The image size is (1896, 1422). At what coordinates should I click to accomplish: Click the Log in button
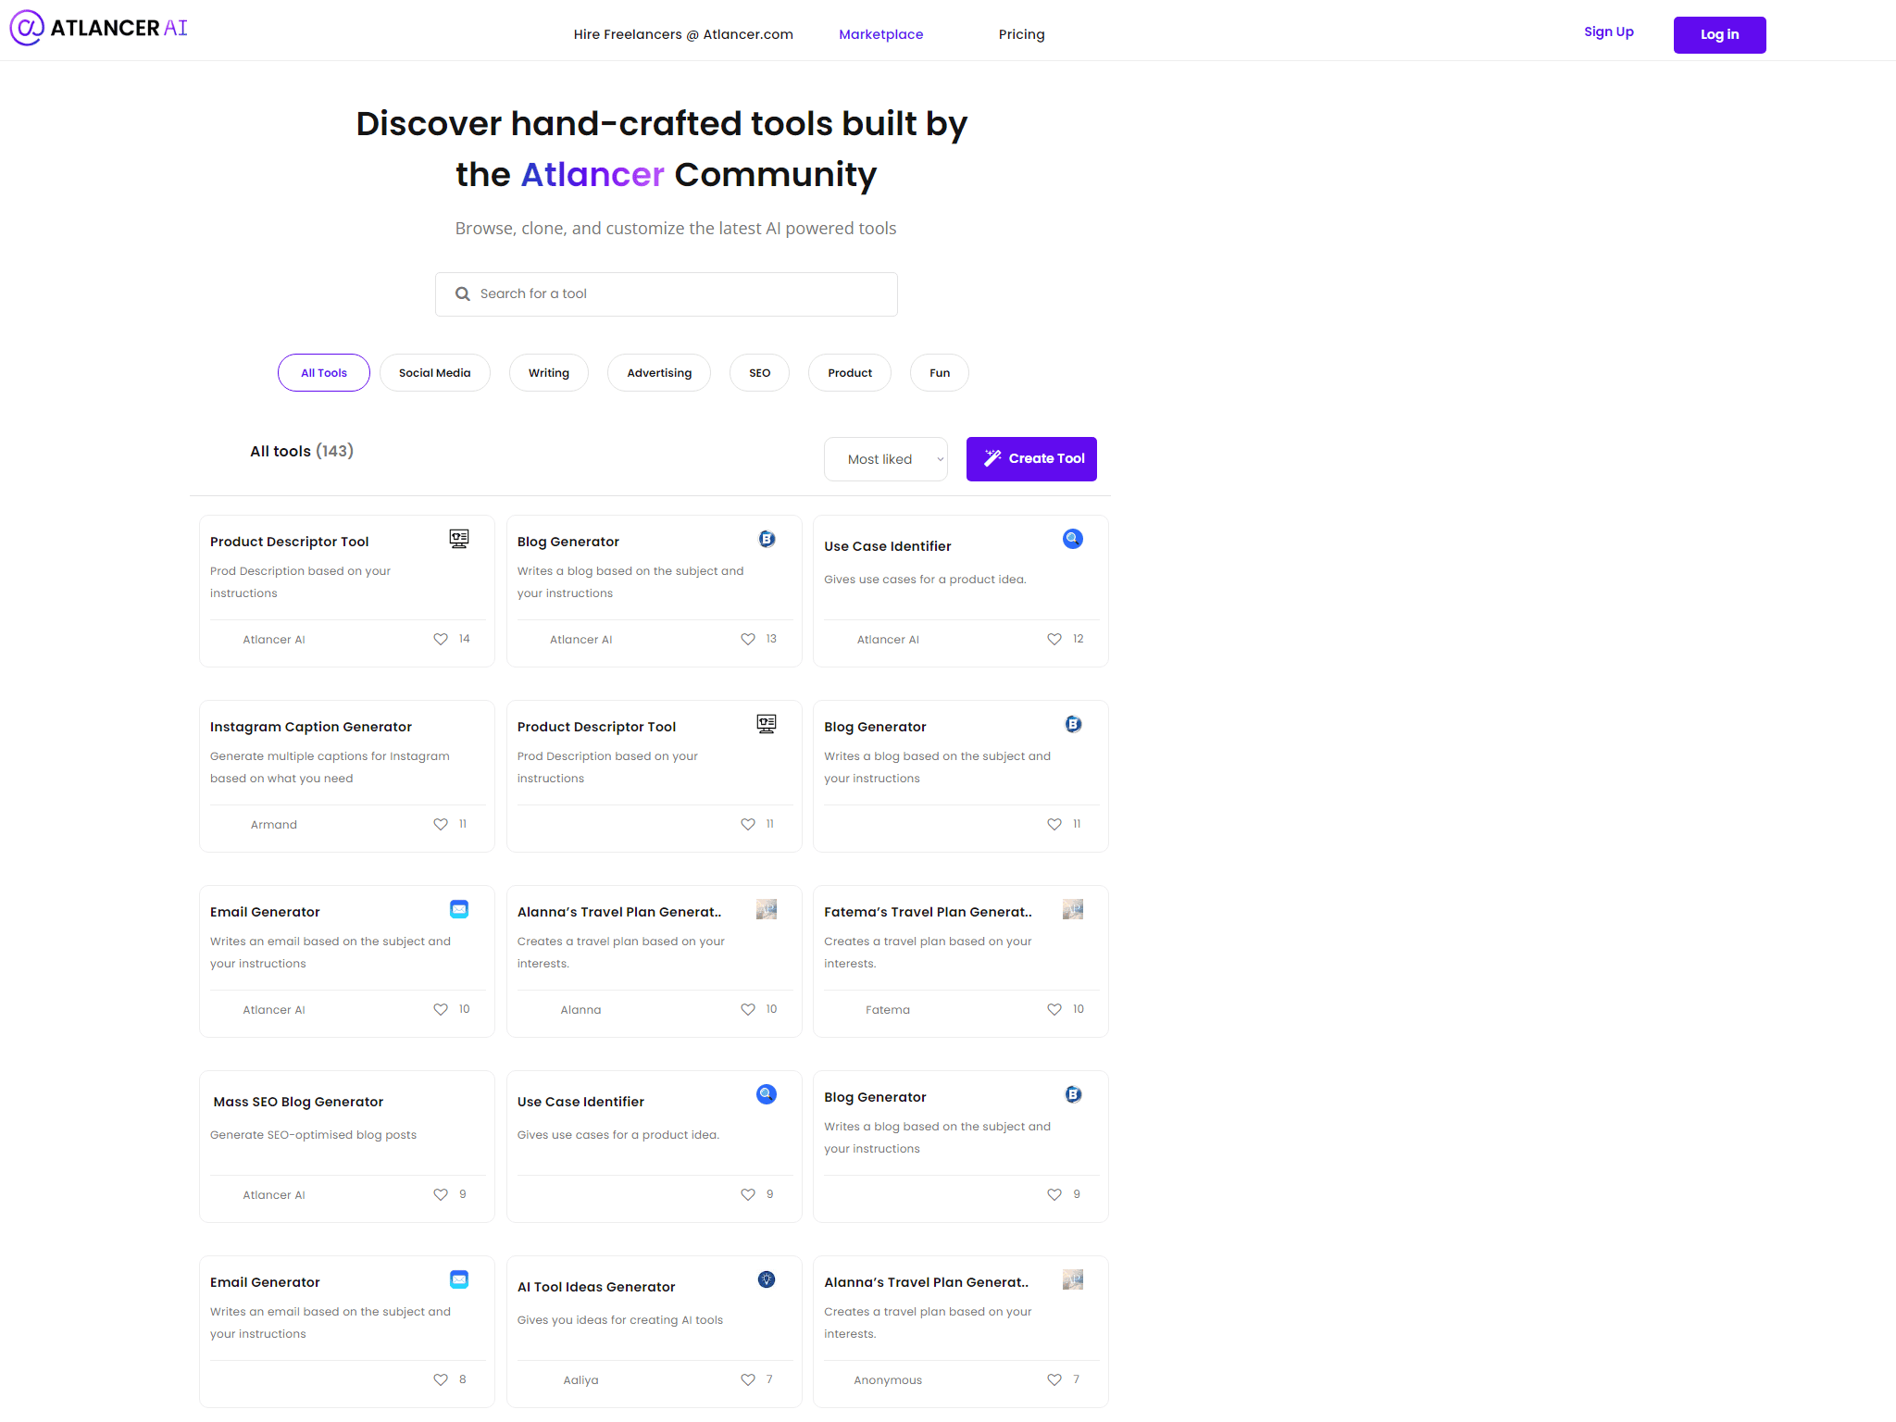click(1720, 35)
